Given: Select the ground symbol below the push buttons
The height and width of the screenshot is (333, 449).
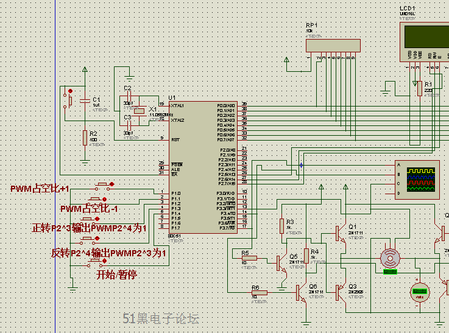Looking at the screenshot, I should tap(72, 289).
